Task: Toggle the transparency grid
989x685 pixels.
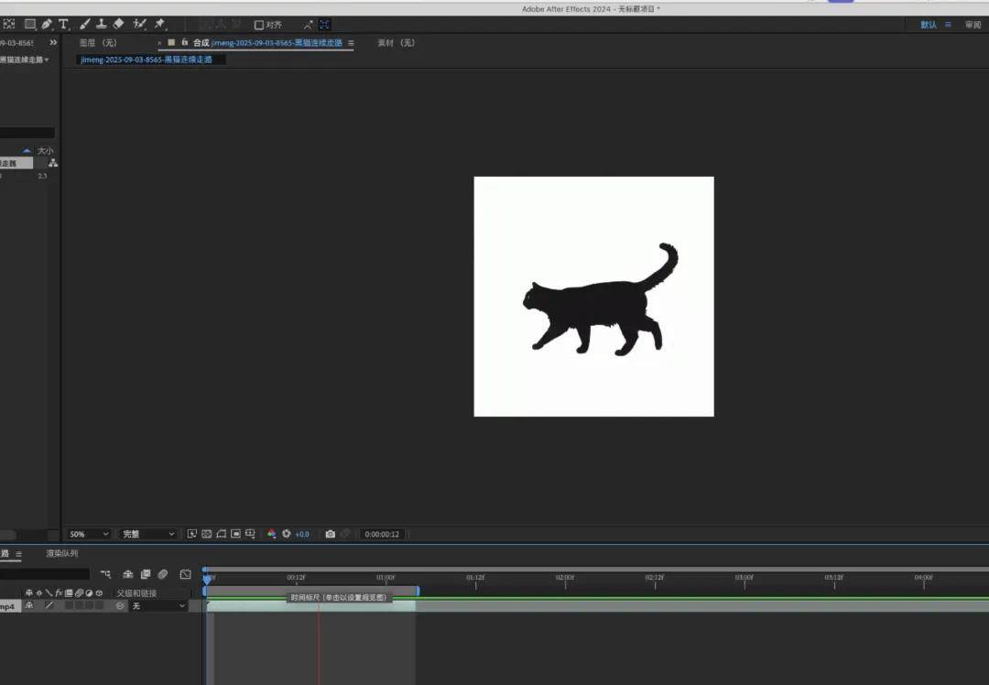Action: click(206, 534)
